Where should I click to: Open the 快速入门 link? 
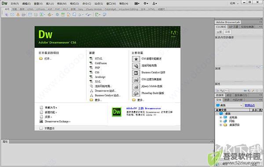[x=51, y=108]
